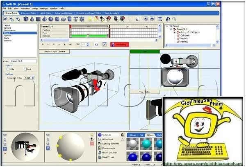This screenshot has width=246, height=167.
Task: Select Environment in the properties list
Action: [x=9, y=31]
